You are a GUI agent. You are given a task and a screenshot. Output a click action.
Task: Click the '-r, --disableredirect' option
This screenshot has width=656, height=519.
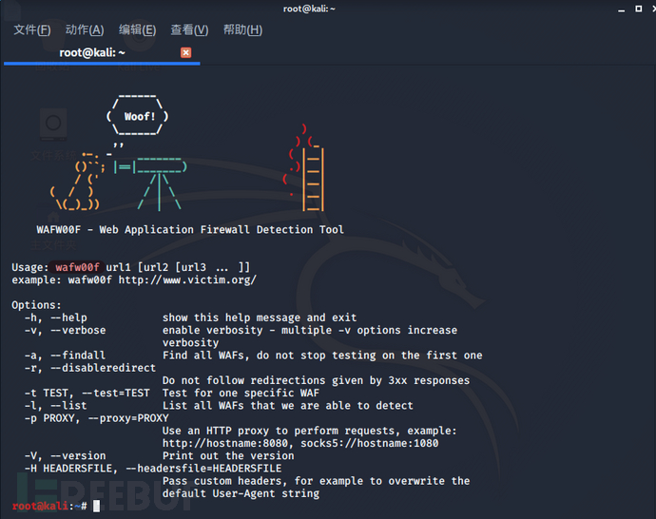90,368
